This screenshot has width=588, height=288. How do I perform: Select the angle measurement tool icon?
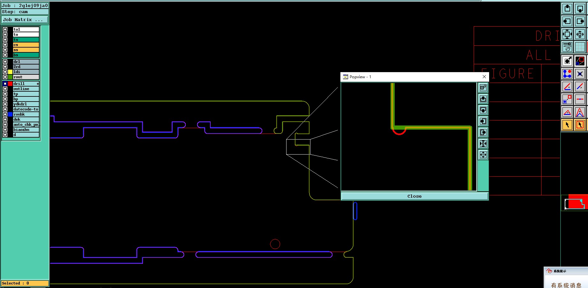click(567, 87)
